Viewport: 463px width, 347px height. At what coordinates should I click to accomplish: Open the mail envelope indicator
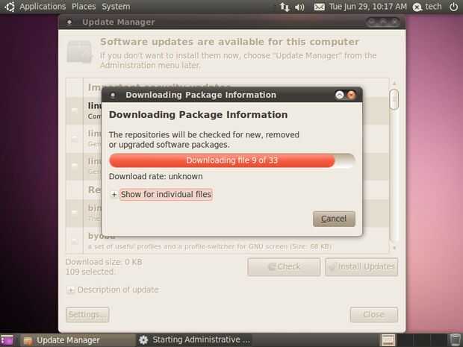pos(319,7)
